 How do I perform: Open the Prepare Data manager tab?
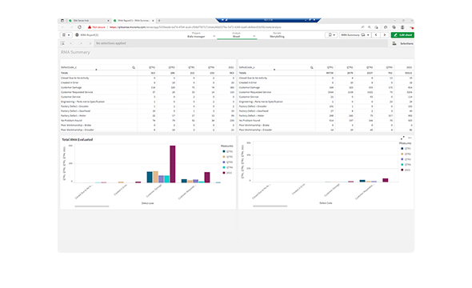coord(196,35)
